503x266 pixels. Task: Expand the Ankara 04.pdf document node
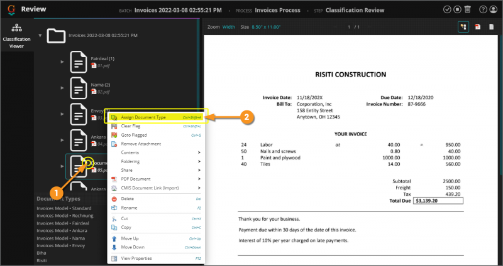62,140
